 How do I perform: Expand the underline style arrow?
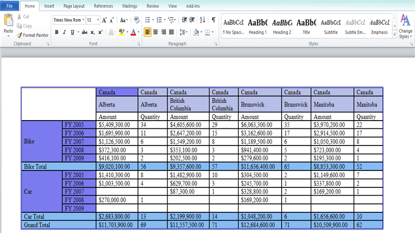pos(78,32)
